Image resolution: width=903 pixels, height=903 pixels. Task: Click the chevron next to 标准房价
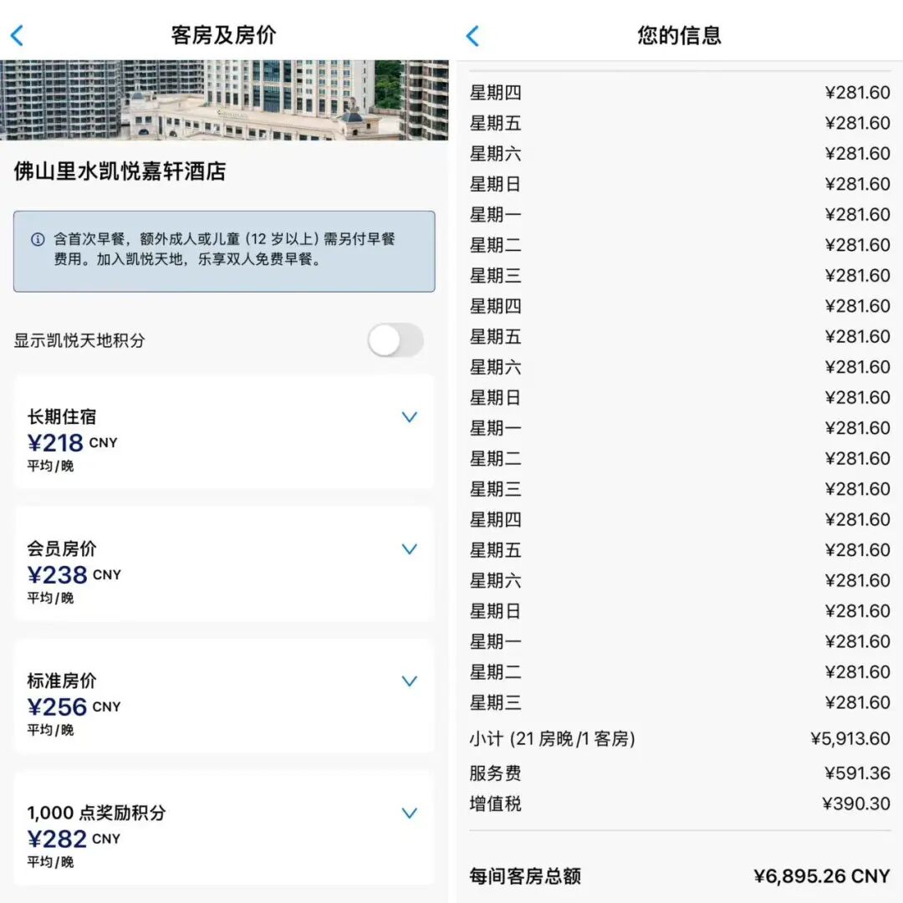(409, 681)
